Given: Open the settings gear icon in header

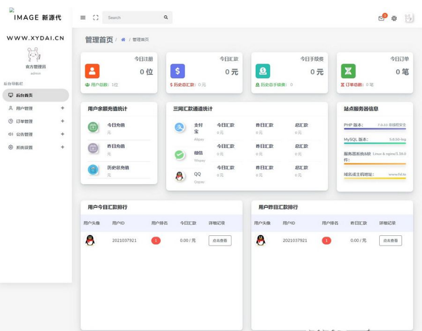Looking at the screenshot, I should tap(394, 18).
